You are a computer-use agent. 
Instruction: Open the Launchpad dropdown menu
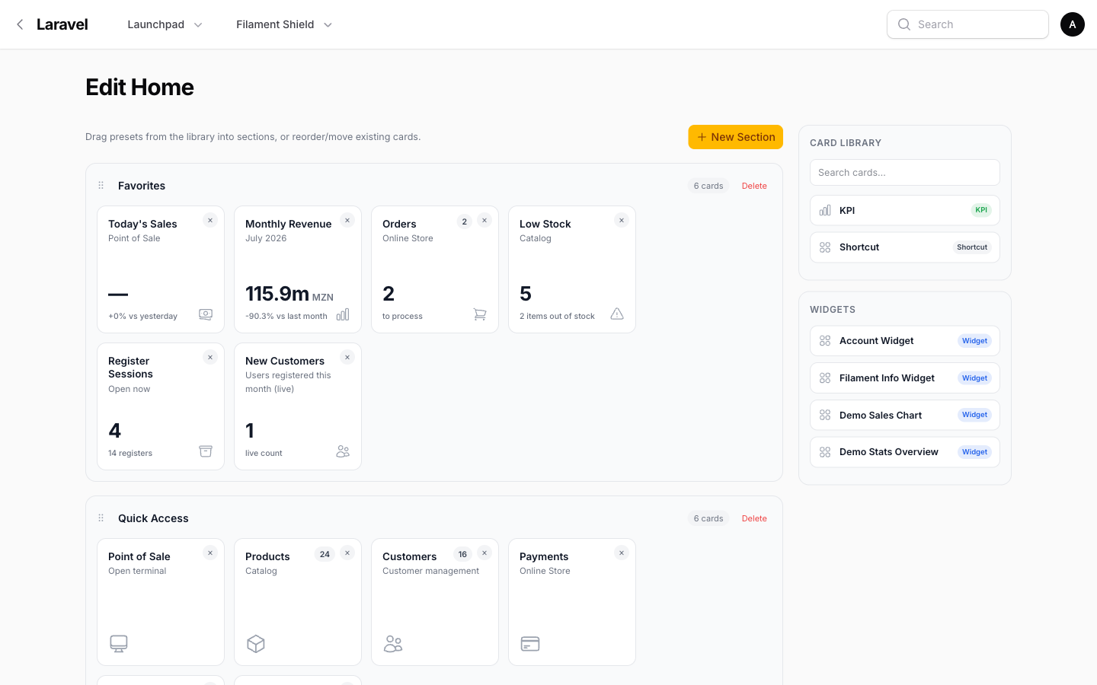point(165,24)
